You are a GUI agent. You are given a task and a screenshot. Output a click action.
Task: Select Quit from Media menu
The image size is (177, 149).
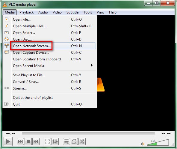click(x=50, y=104)
